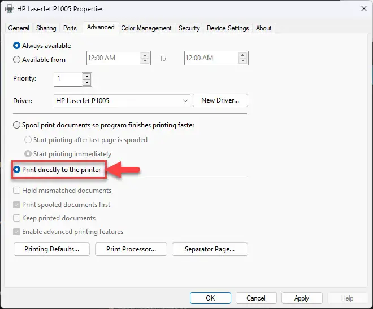This screenshot has height=309, width=373.
Task: Increase the To end time value
Action: pos(242,55)
